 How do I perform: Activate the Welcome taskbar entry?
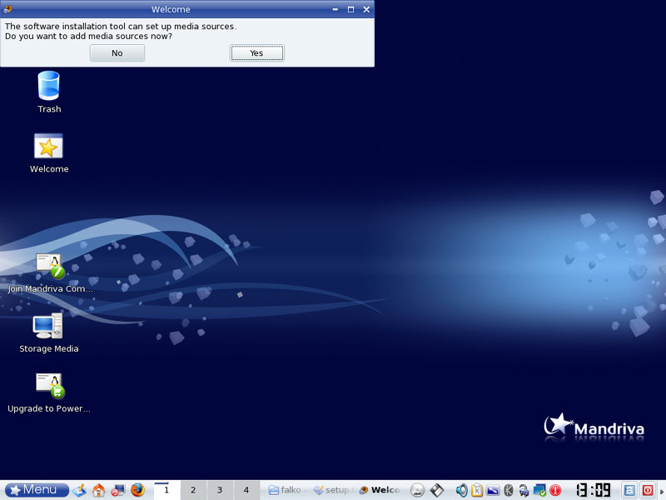tap(379, 490)
